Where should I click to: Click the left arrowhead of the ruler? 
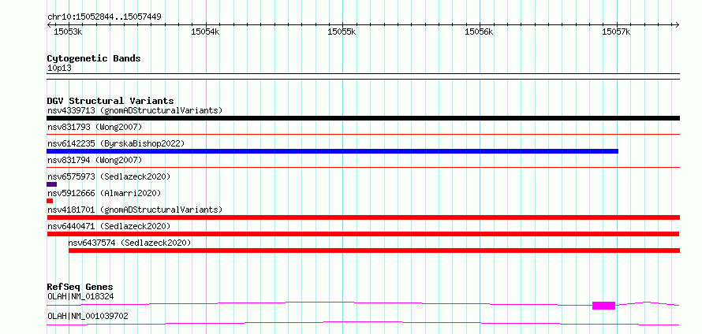(x=49, y=24)
